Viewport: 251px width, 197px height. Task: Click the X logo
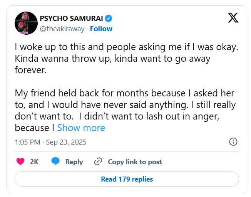233,18
